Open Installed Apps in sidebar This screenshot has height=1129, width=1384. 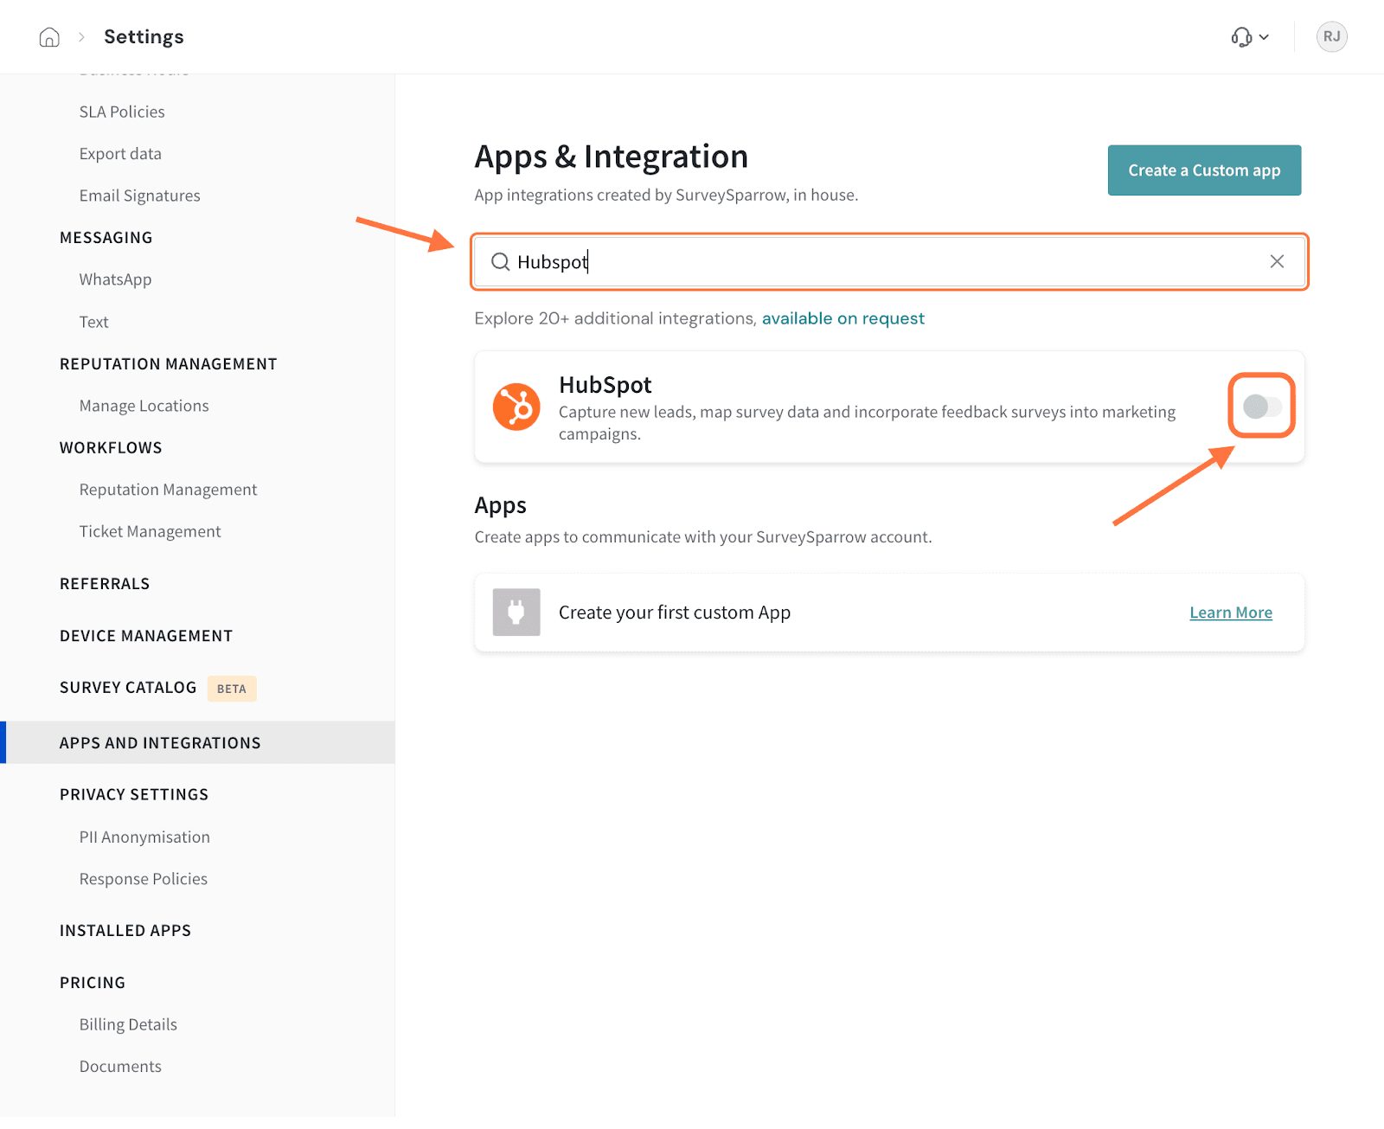tap(125, 931)
